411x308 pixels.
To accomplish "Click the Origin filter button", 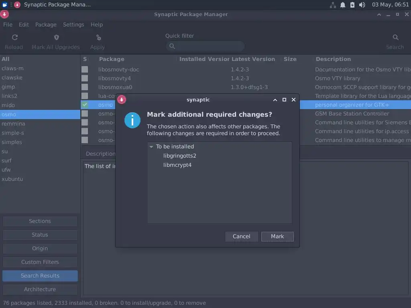I will coord(40,248).
